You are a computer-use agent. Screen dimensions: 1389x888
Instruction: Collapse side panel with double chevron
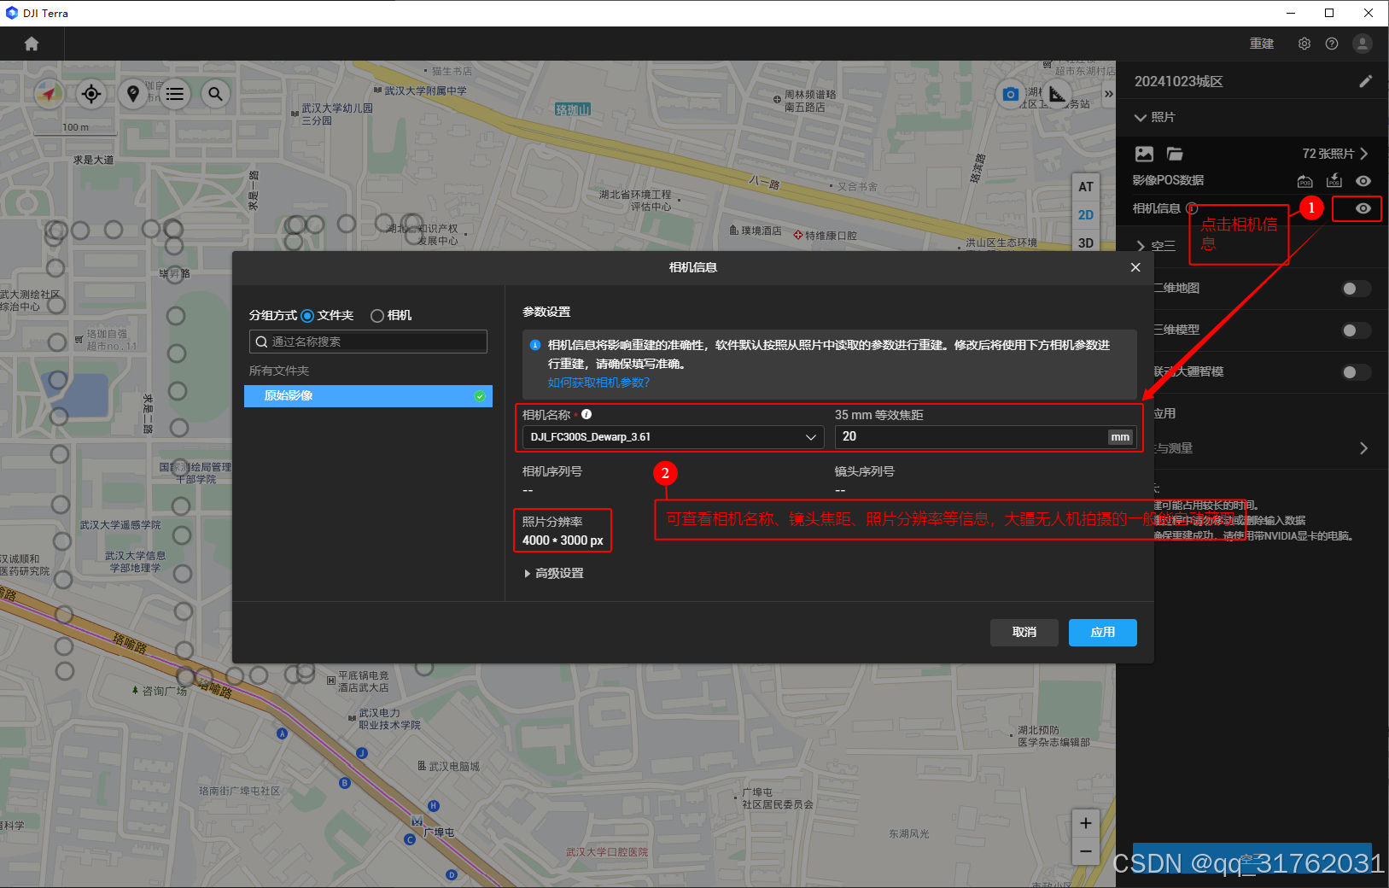[1108, 94]
